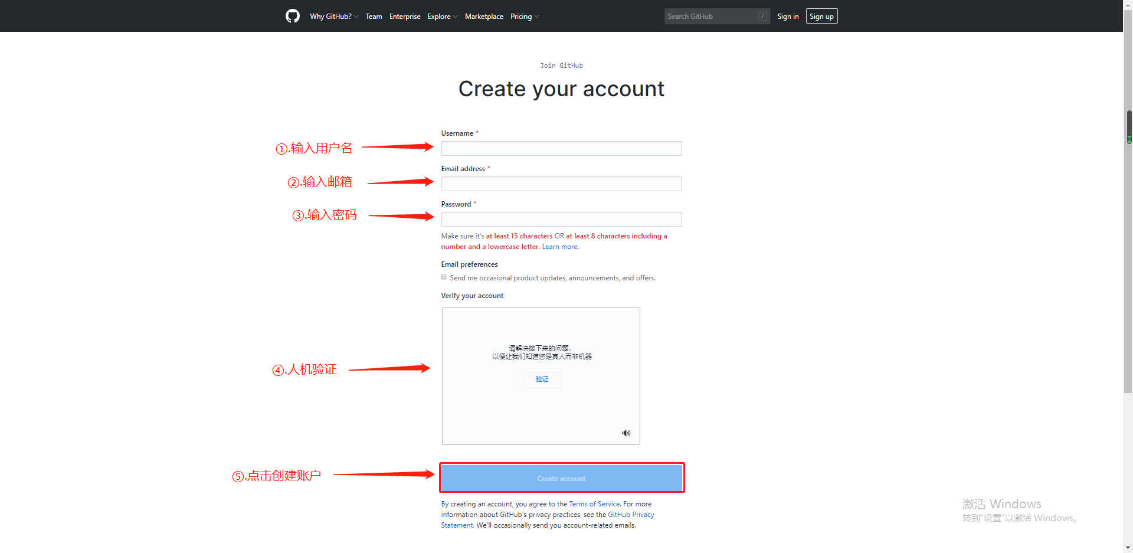The height and width of the screenshot is (553, 1133).
Task: Enable the email preferences checkbox
Action: pos(444,277)
